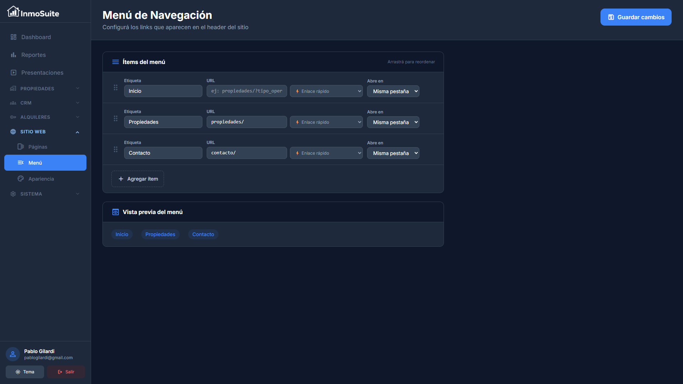This screenshot has width=683, height=384.
Task: Click the drag handle of the Inicio row
Action: (x=116, y=87)
